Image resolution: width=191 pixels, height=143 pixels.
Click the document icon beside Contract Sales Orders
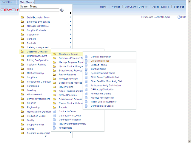click(86, 106)
